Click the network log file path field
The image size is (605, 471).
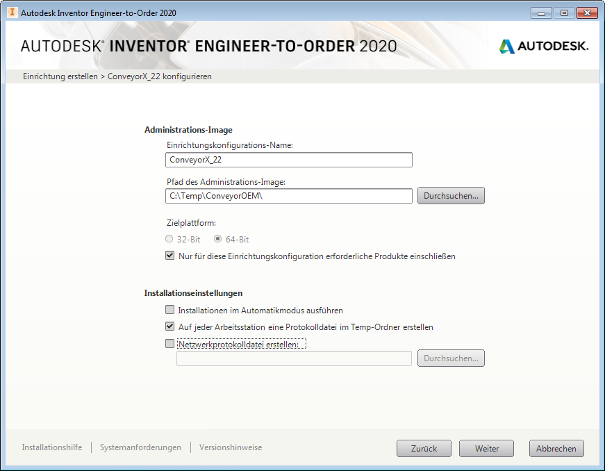point(294,358)
